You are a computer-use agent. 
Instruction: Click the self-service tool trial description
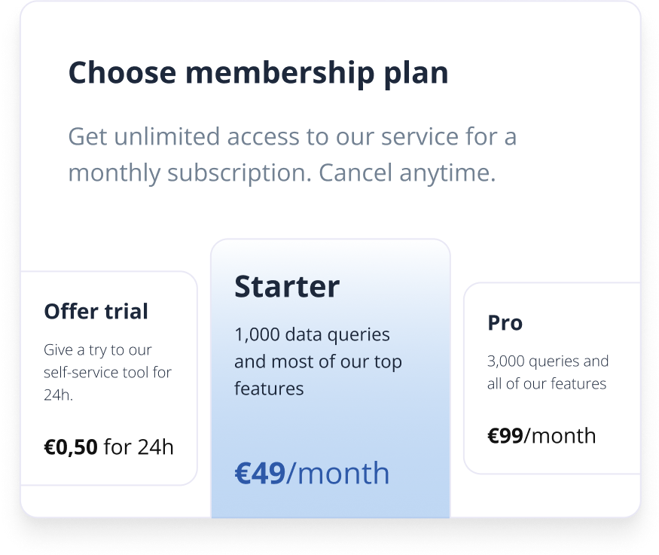(x=108, y=372)
